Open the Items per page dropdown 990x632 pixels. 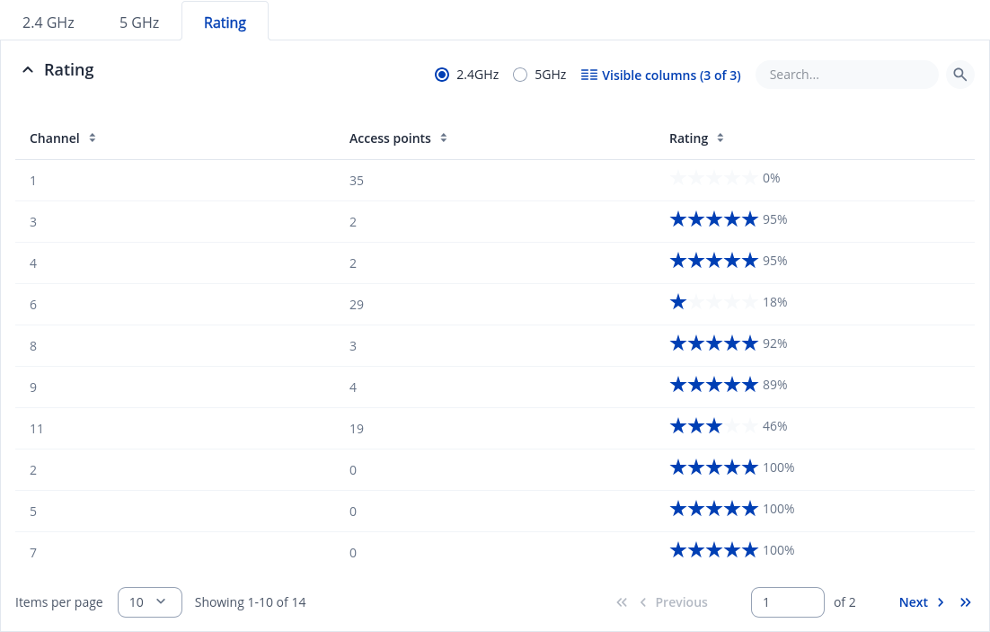click(149, 602)
